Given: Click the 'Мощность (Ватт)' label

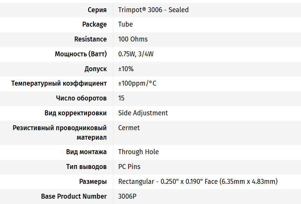Looking at the screenshot, I should (x=80, y=54).
